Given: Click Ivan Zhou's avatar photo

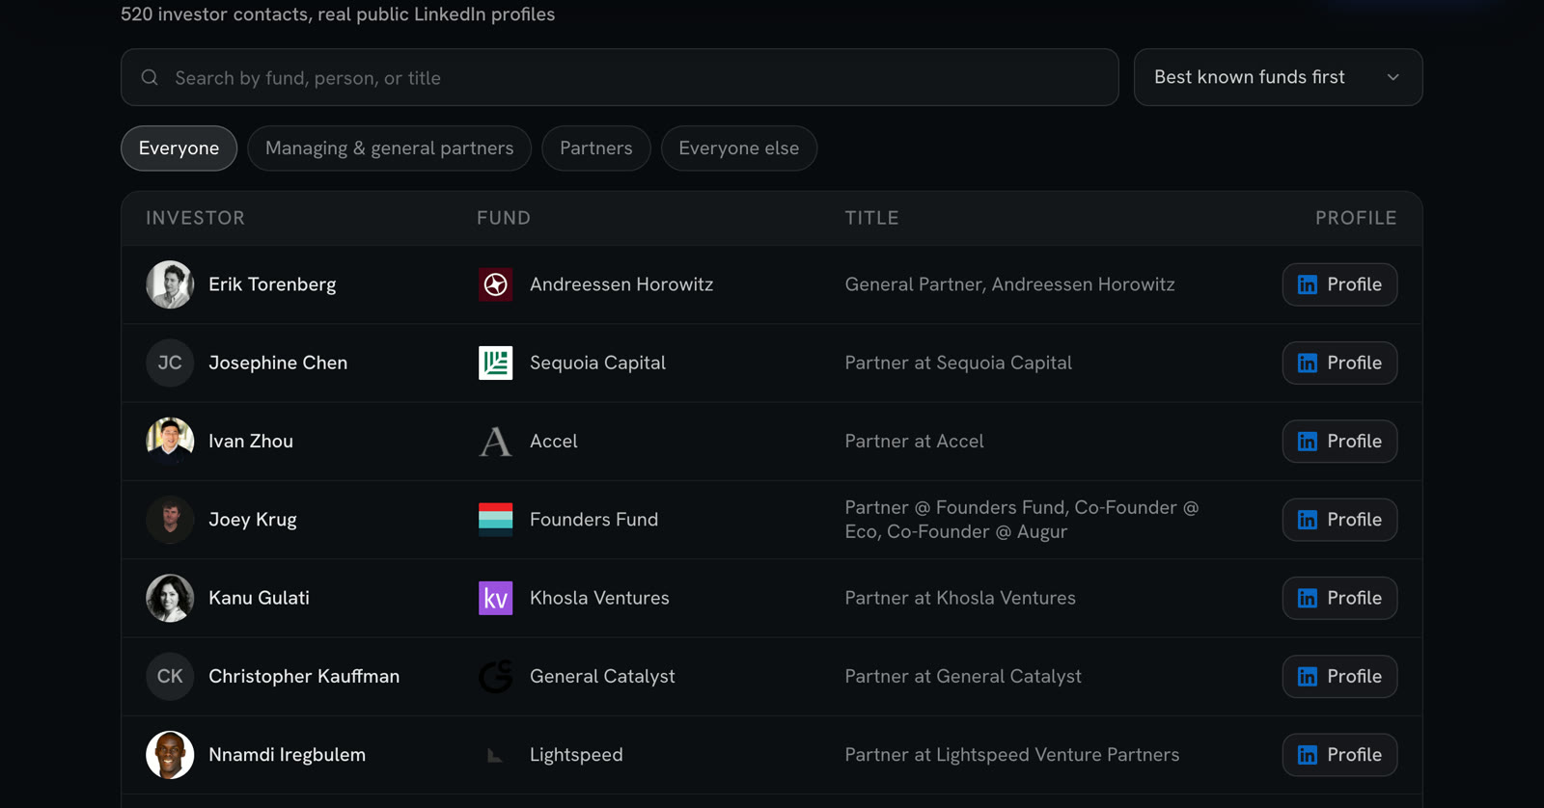Looking at the screenshot, I should 170,441.
